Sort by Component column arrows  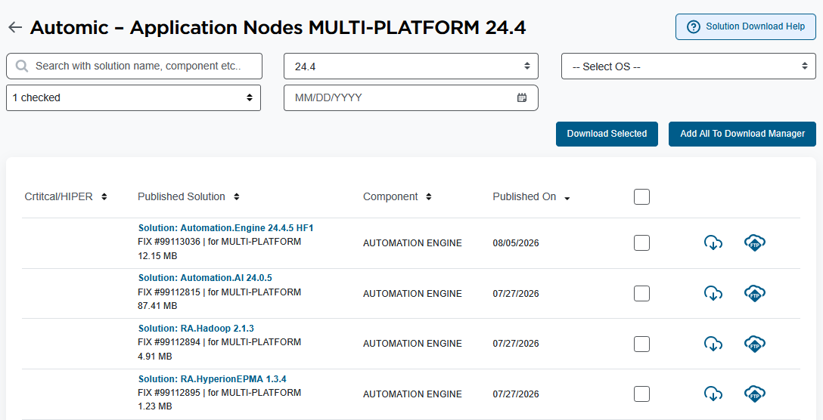pyautogui.click(x=429, y=196)
